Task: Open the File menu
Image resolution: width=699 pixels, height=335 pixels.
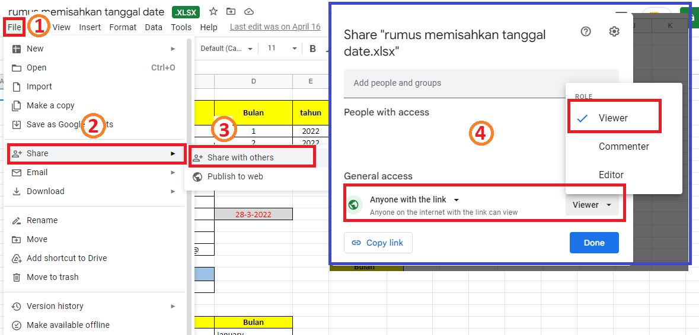Action: (14, 27)
